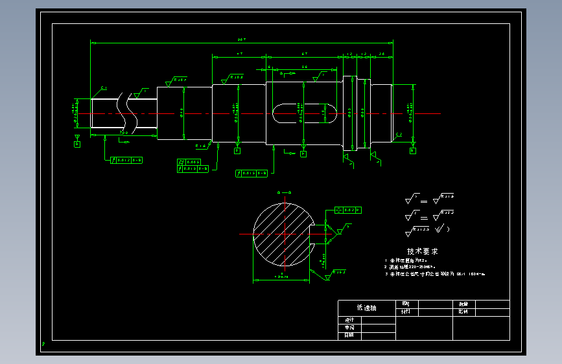Click the 56 keyway length dimension
Screen dimensions: 562x364
[x=304, y=67]
